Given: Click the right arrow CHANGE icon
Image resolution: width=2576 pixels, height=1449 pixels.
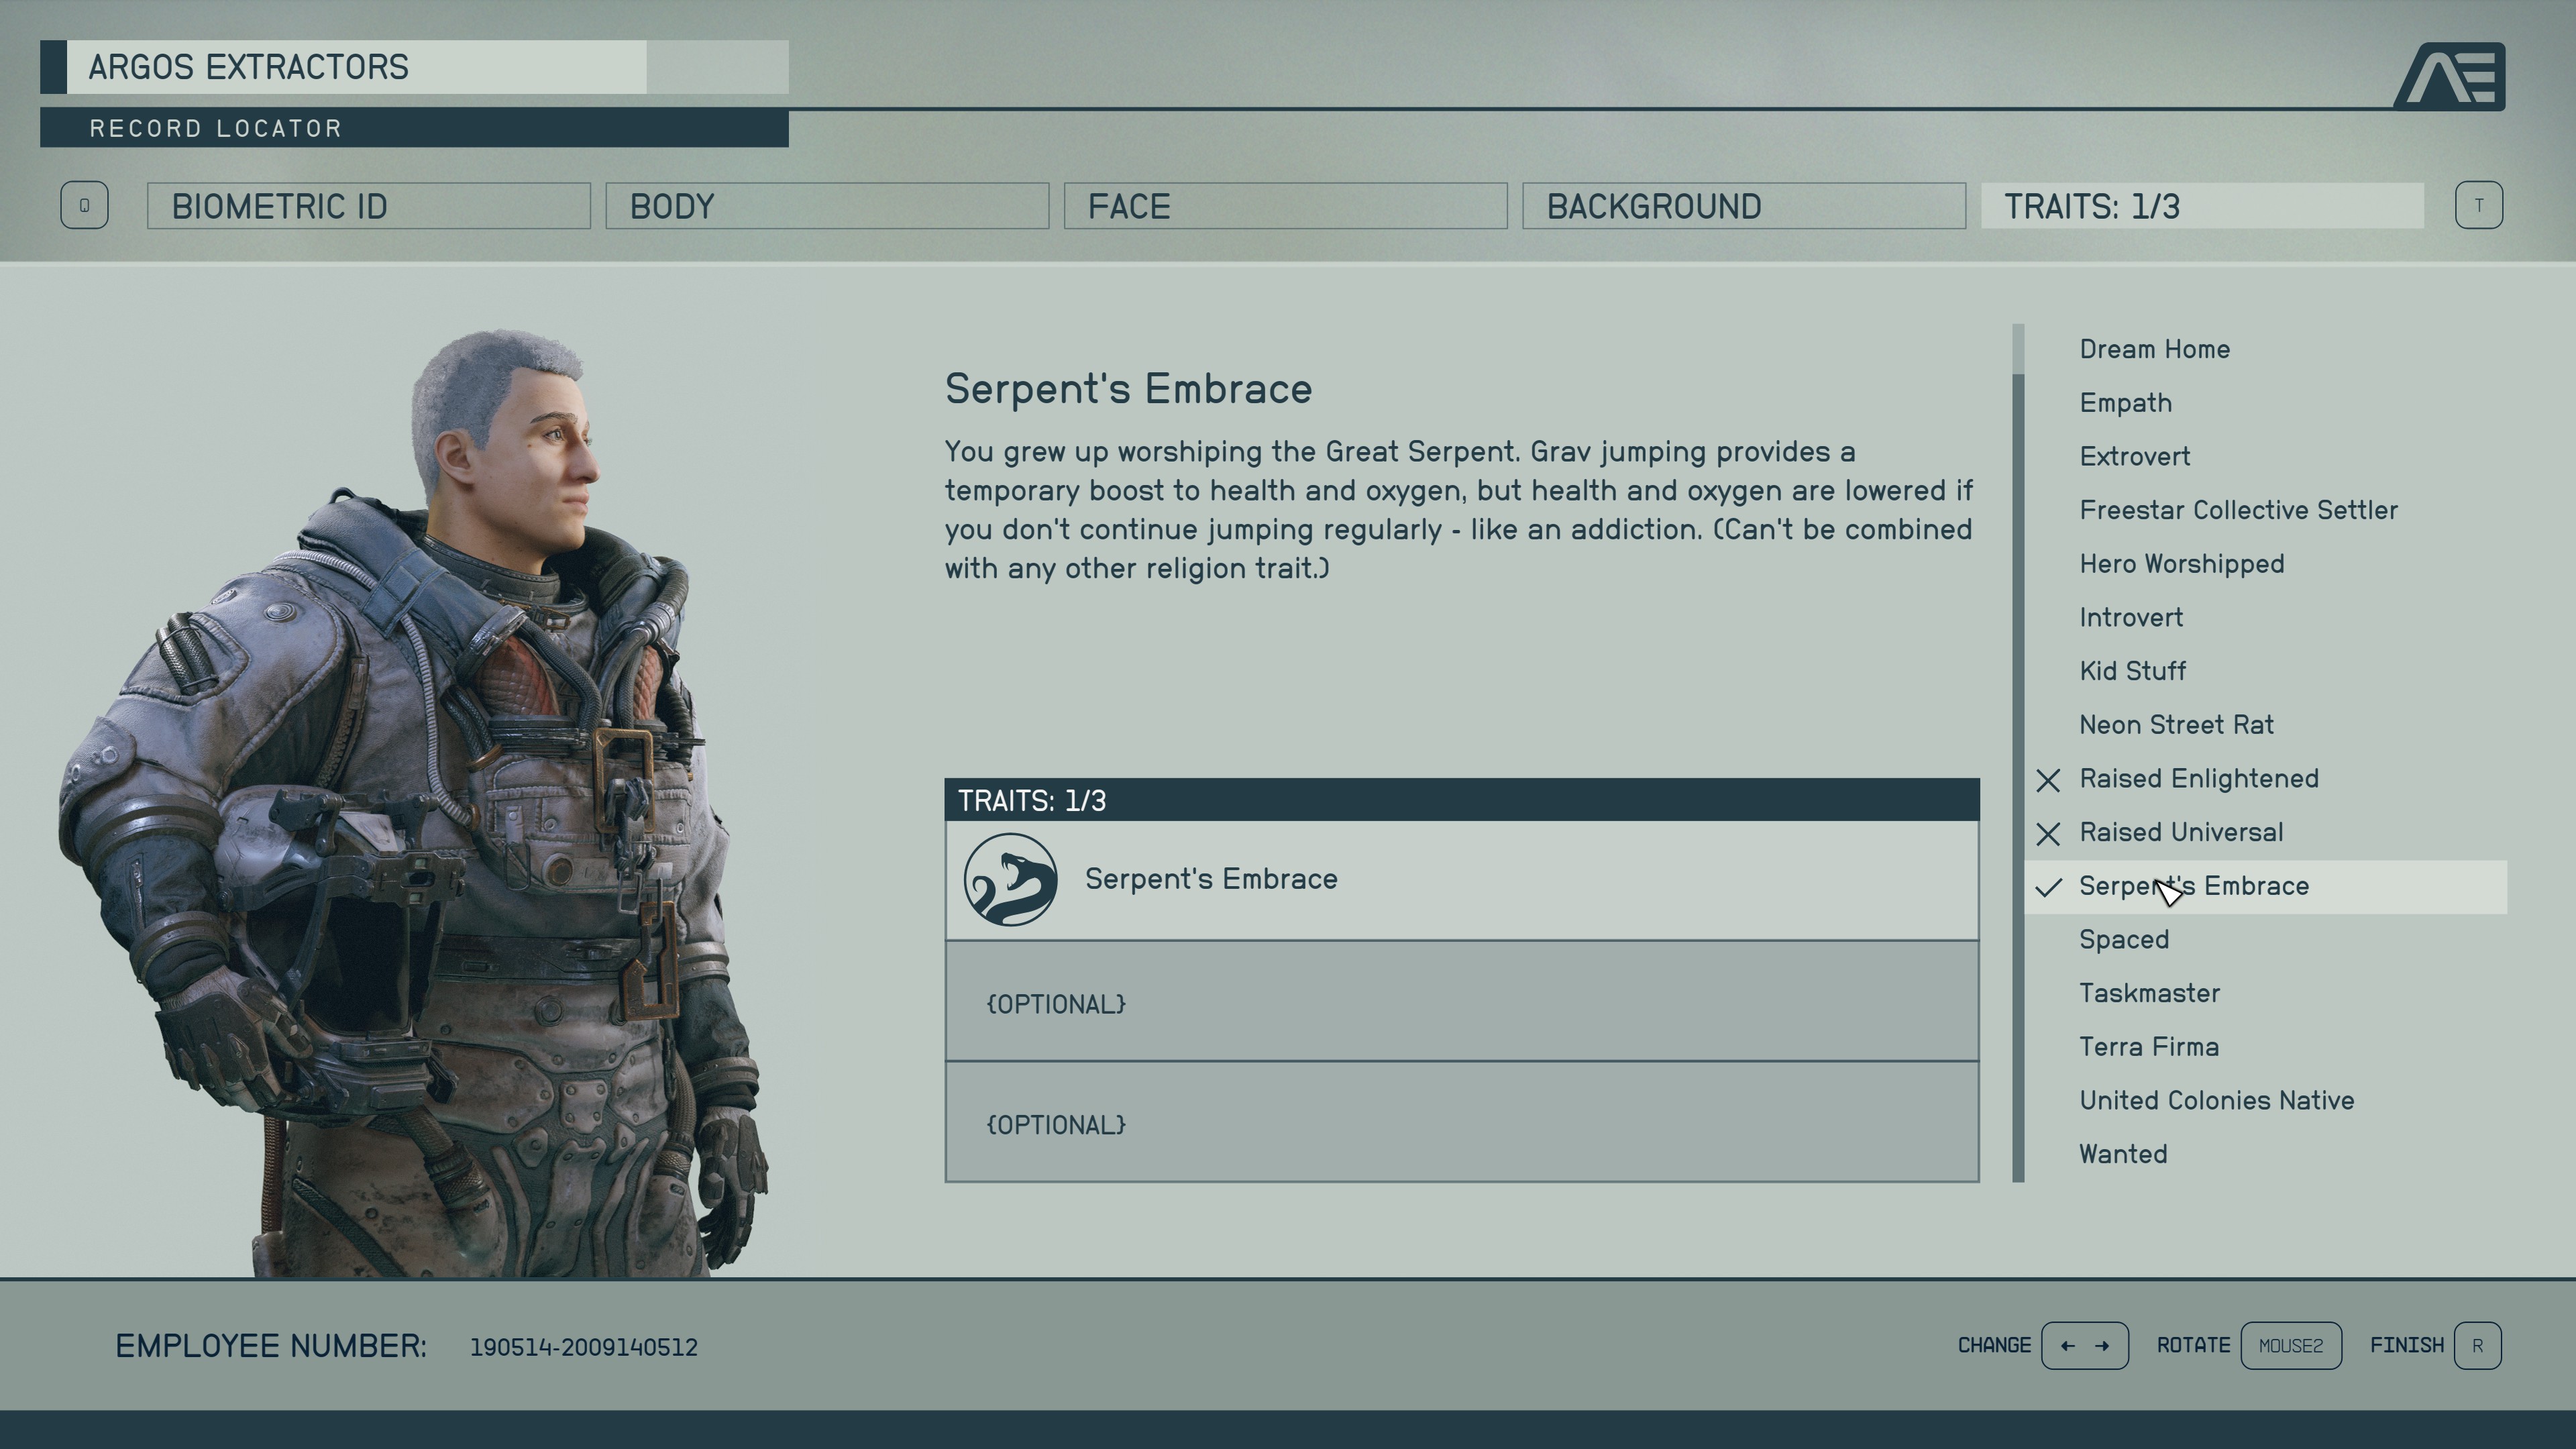Looking at the screenshot, I should [x=2100, y=1344].
